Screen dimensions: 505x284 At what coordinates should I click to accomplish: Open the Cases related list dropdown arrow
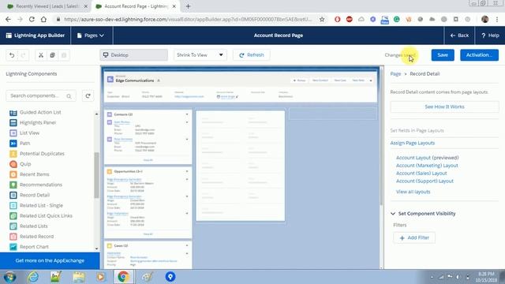tap(187, 245)
